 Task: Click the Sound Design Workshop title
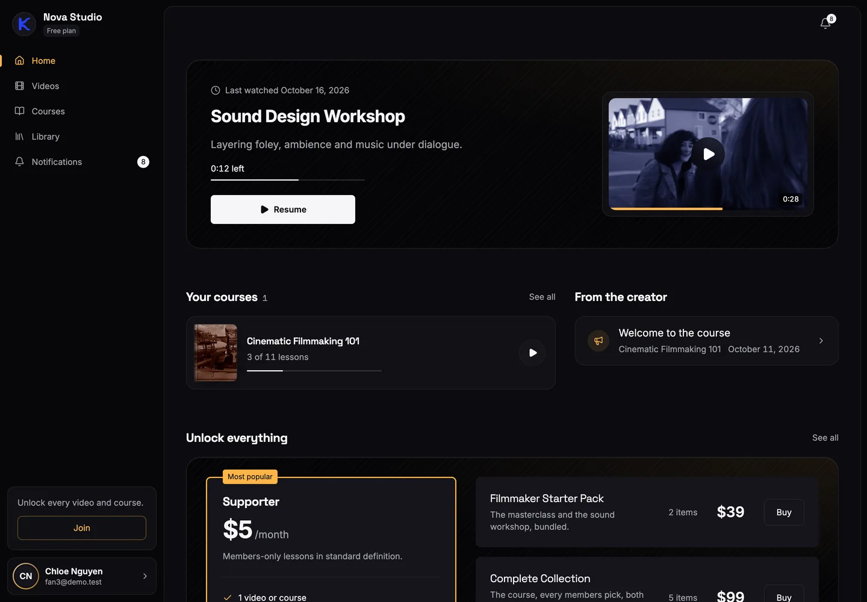[308, 116]
